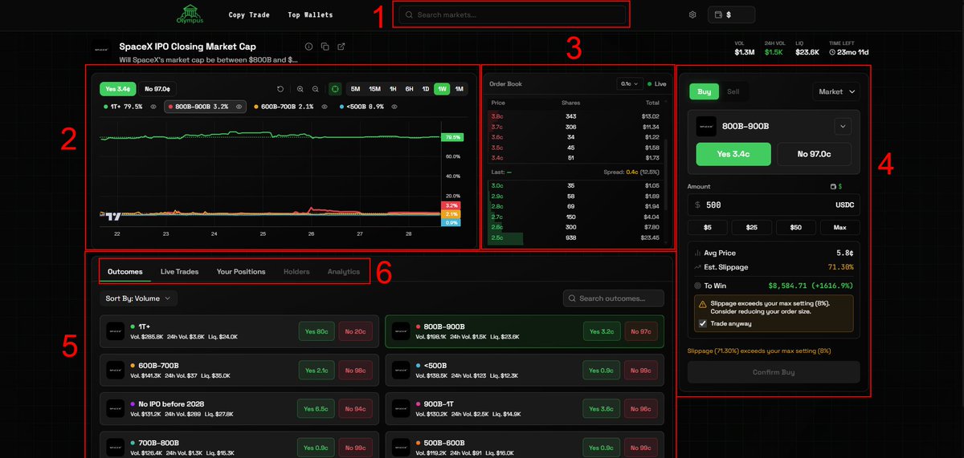Click SpaceX icon of No IPO before 2028
Viewport: 964px width, 458px height.
point(116,409)
